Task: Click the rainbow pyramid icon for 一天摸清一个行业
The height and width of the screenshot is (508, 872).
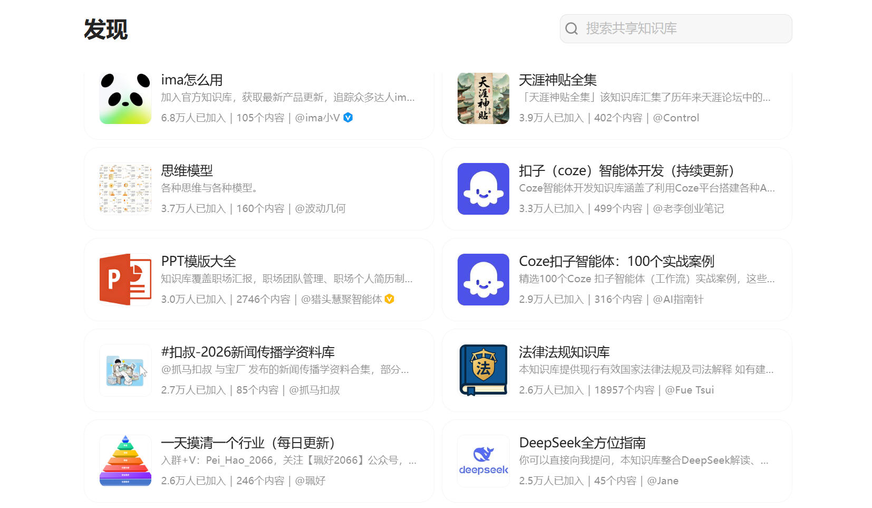Action: (x=125, y=461)
